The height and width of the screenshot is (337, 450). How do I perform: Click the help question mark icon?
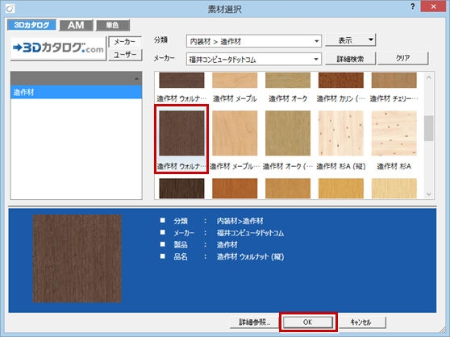click(412, 6)
